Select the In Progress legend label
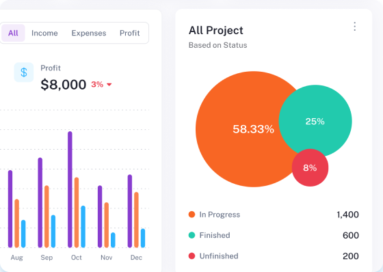 (220, 215)
